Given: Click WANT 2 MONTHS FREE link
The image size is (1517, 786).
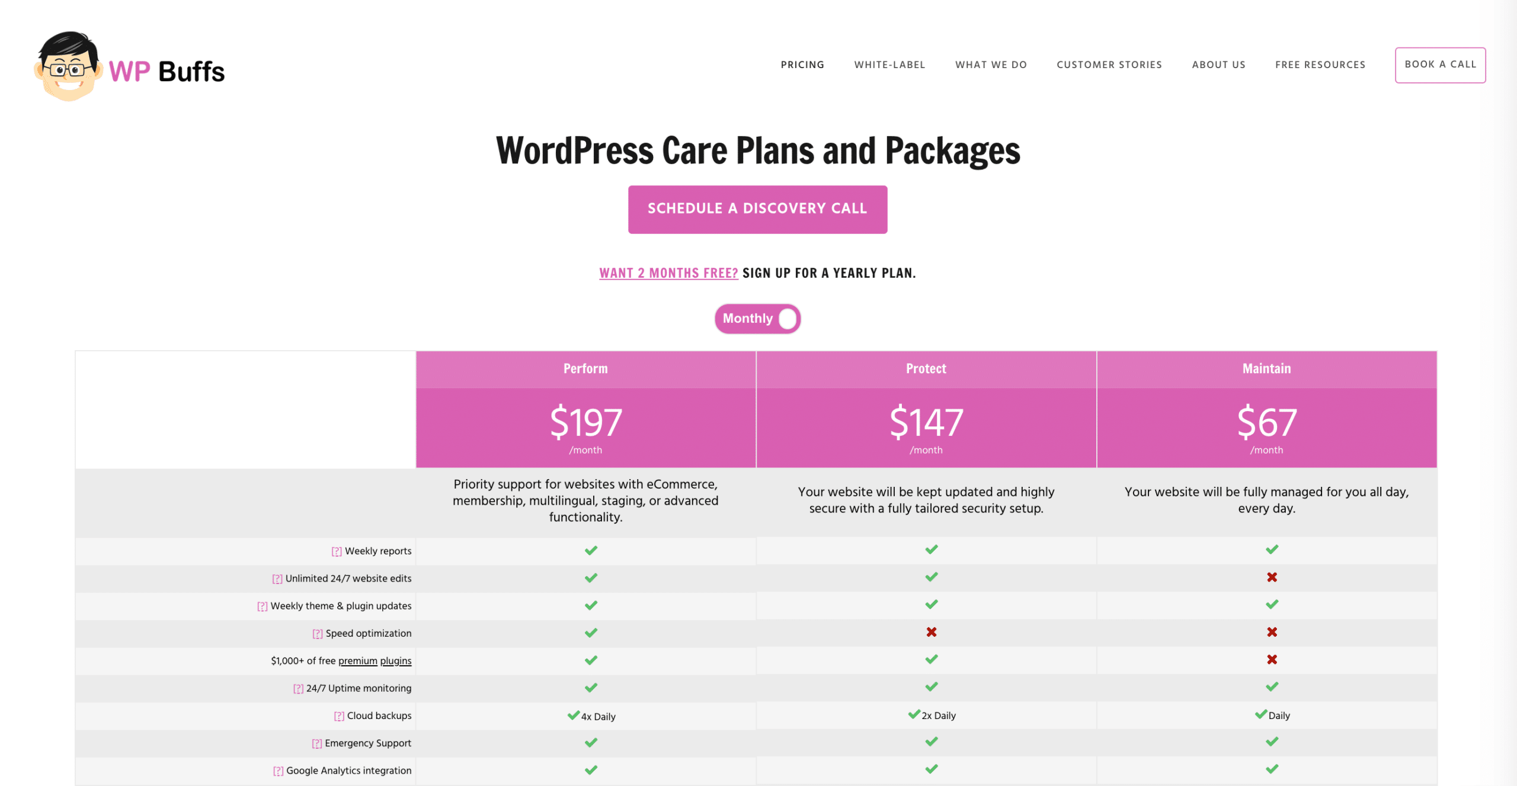Looking at the screenshot, I should coord(668,272).
